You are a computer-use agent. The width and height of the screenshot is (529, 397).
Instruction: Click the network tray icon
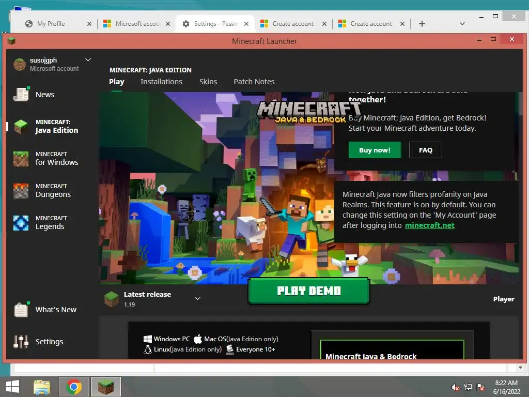pos(468,387)
